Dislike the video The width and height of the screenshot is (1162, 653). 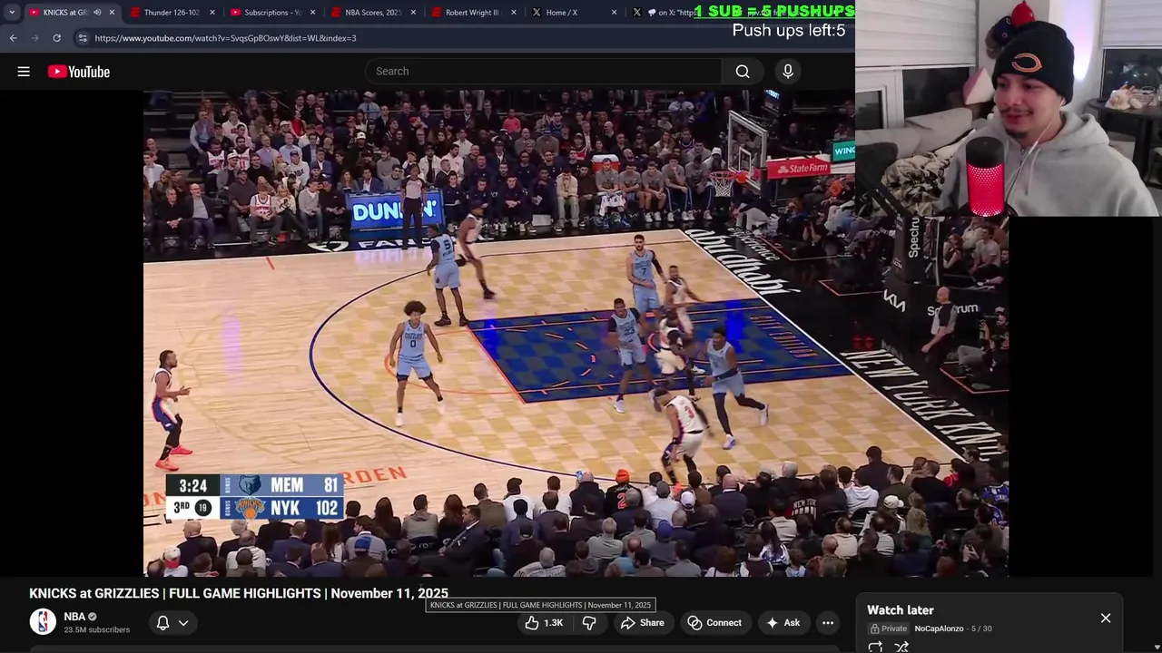pyautogui.click(x=589, y=623)
